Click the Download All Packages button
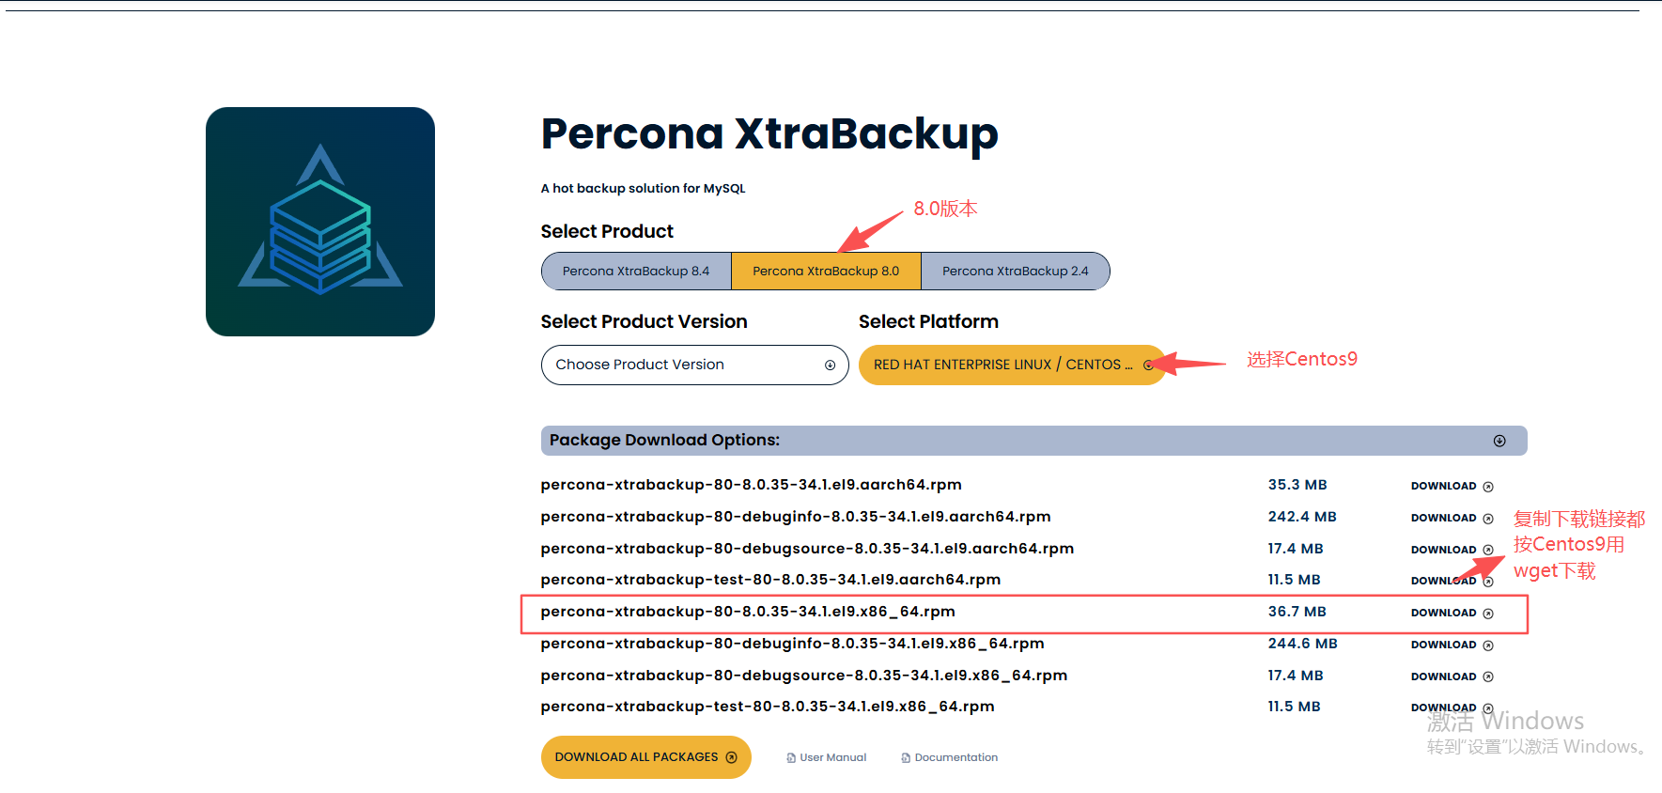 (x=645, y=757)
